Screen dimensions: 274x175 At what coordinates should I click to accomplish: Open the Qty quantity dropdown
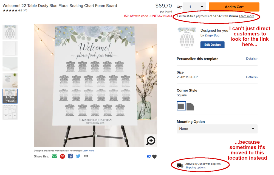coord(194,7)
